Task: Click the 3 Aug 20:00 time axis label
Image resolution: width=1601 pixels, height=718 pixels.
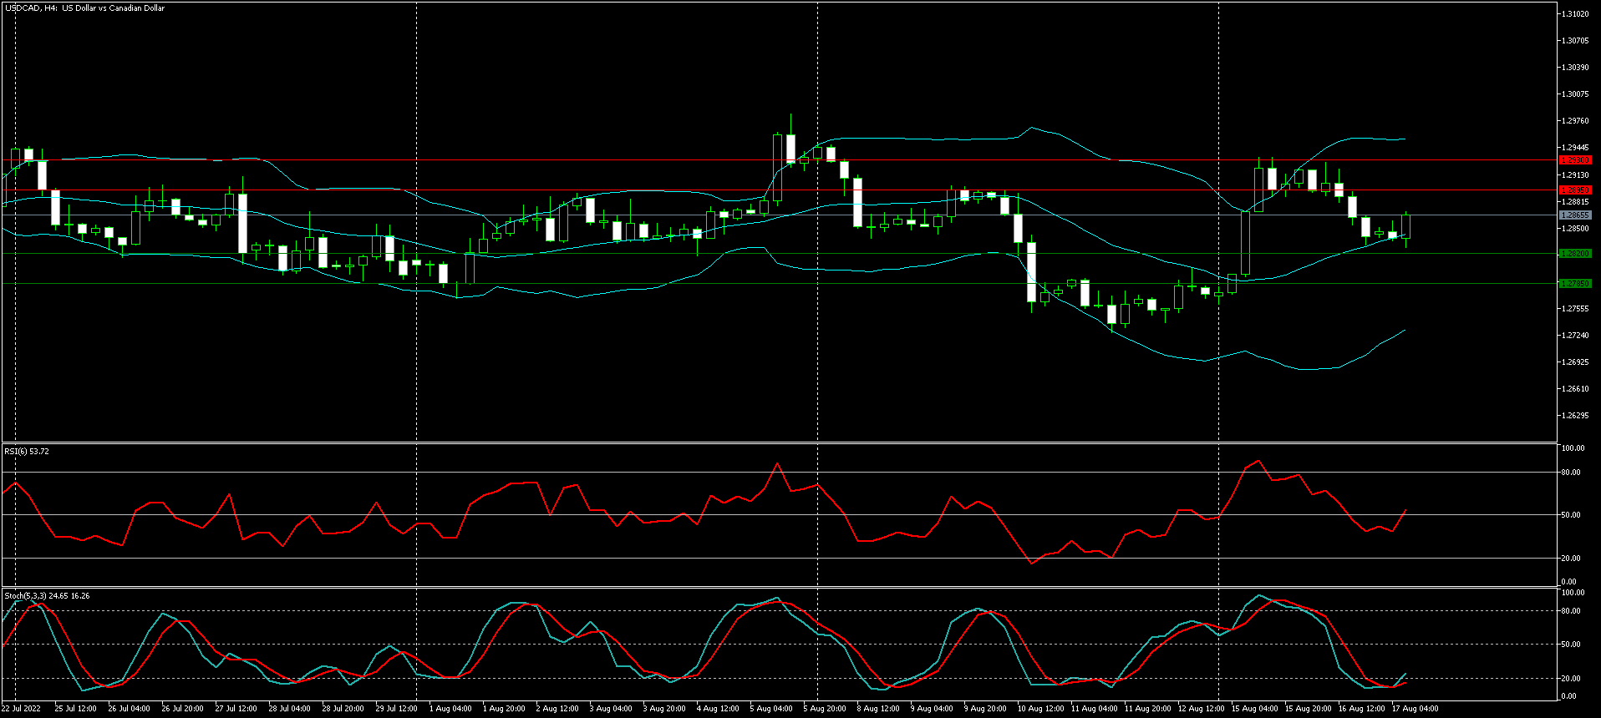Action: tap(664, 709)
